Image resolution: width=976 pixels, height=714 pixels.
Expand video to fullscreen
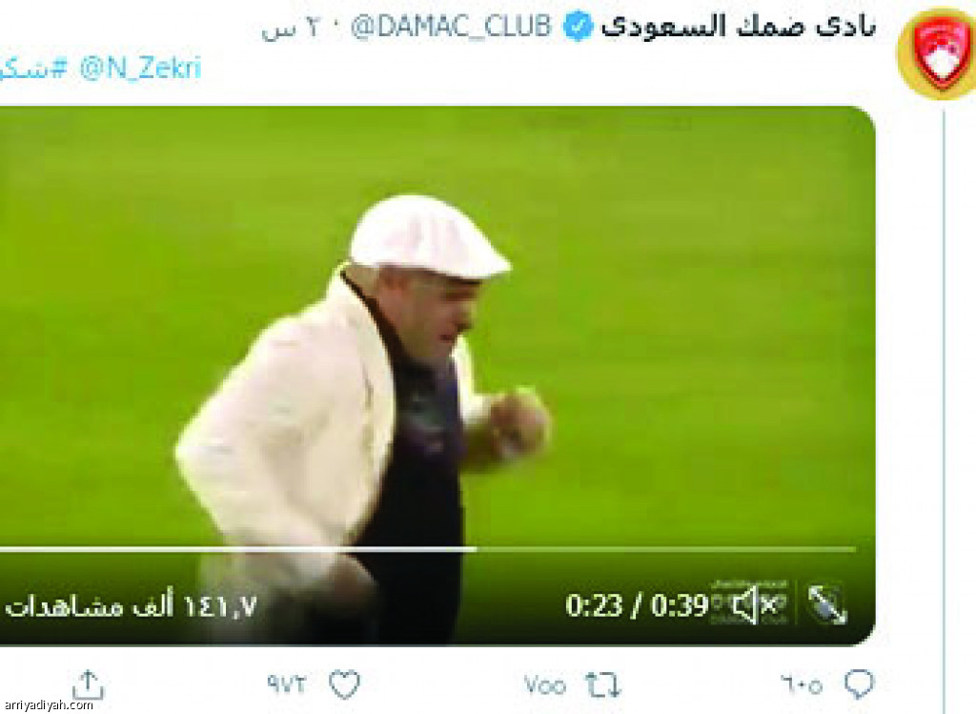click(x=826, y=604)
